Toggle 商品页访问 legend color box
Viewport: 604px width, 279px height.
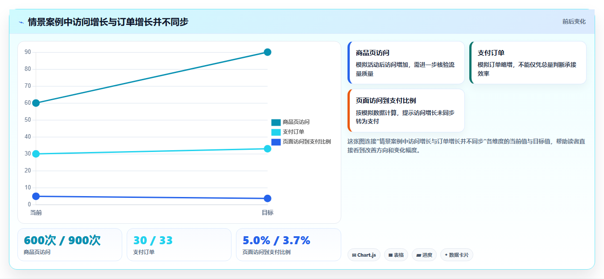(276, 122)
